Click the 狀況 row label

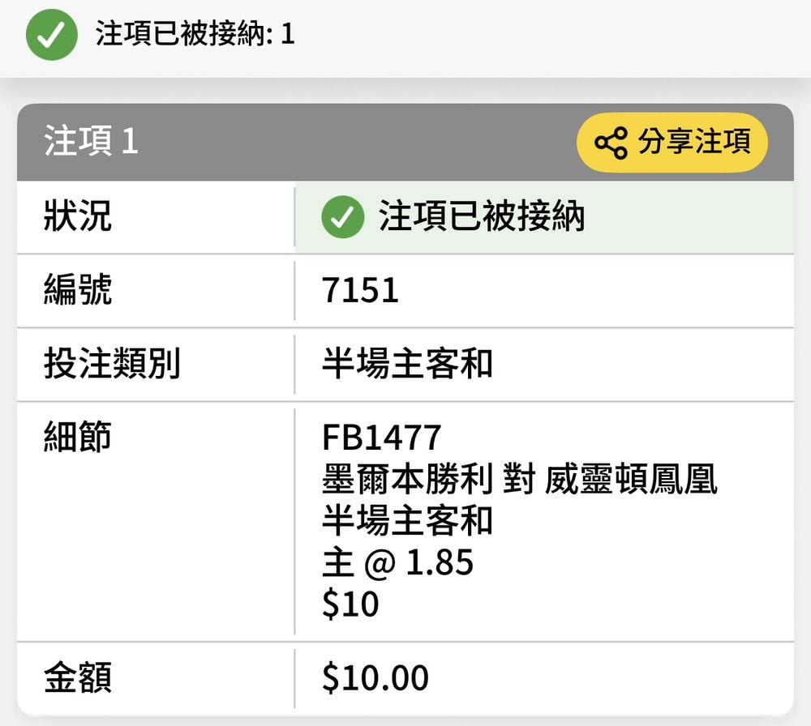click(x=78, y=217)
